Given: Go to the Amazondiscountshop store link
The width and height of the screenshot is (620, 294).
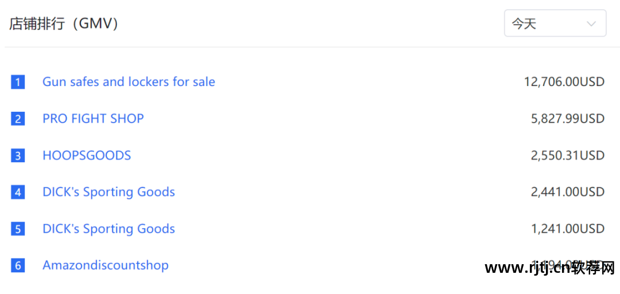Looking at the screenshot, I should pos(106,265).
